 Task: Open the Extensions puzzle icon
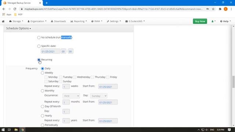220,9
